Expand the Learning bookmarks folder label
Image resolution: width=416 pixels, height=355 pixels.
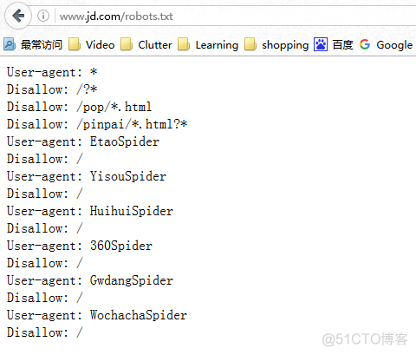click(217, 45)
